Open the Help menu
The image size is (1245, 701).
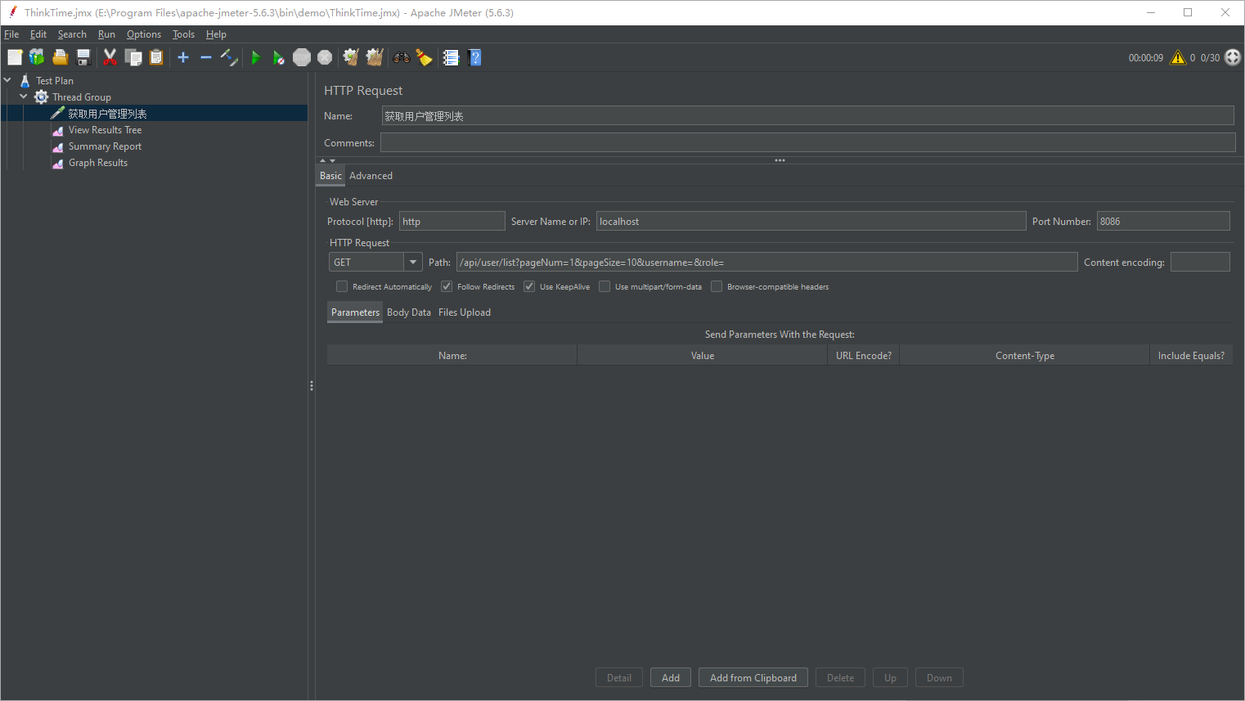point(216,34)
